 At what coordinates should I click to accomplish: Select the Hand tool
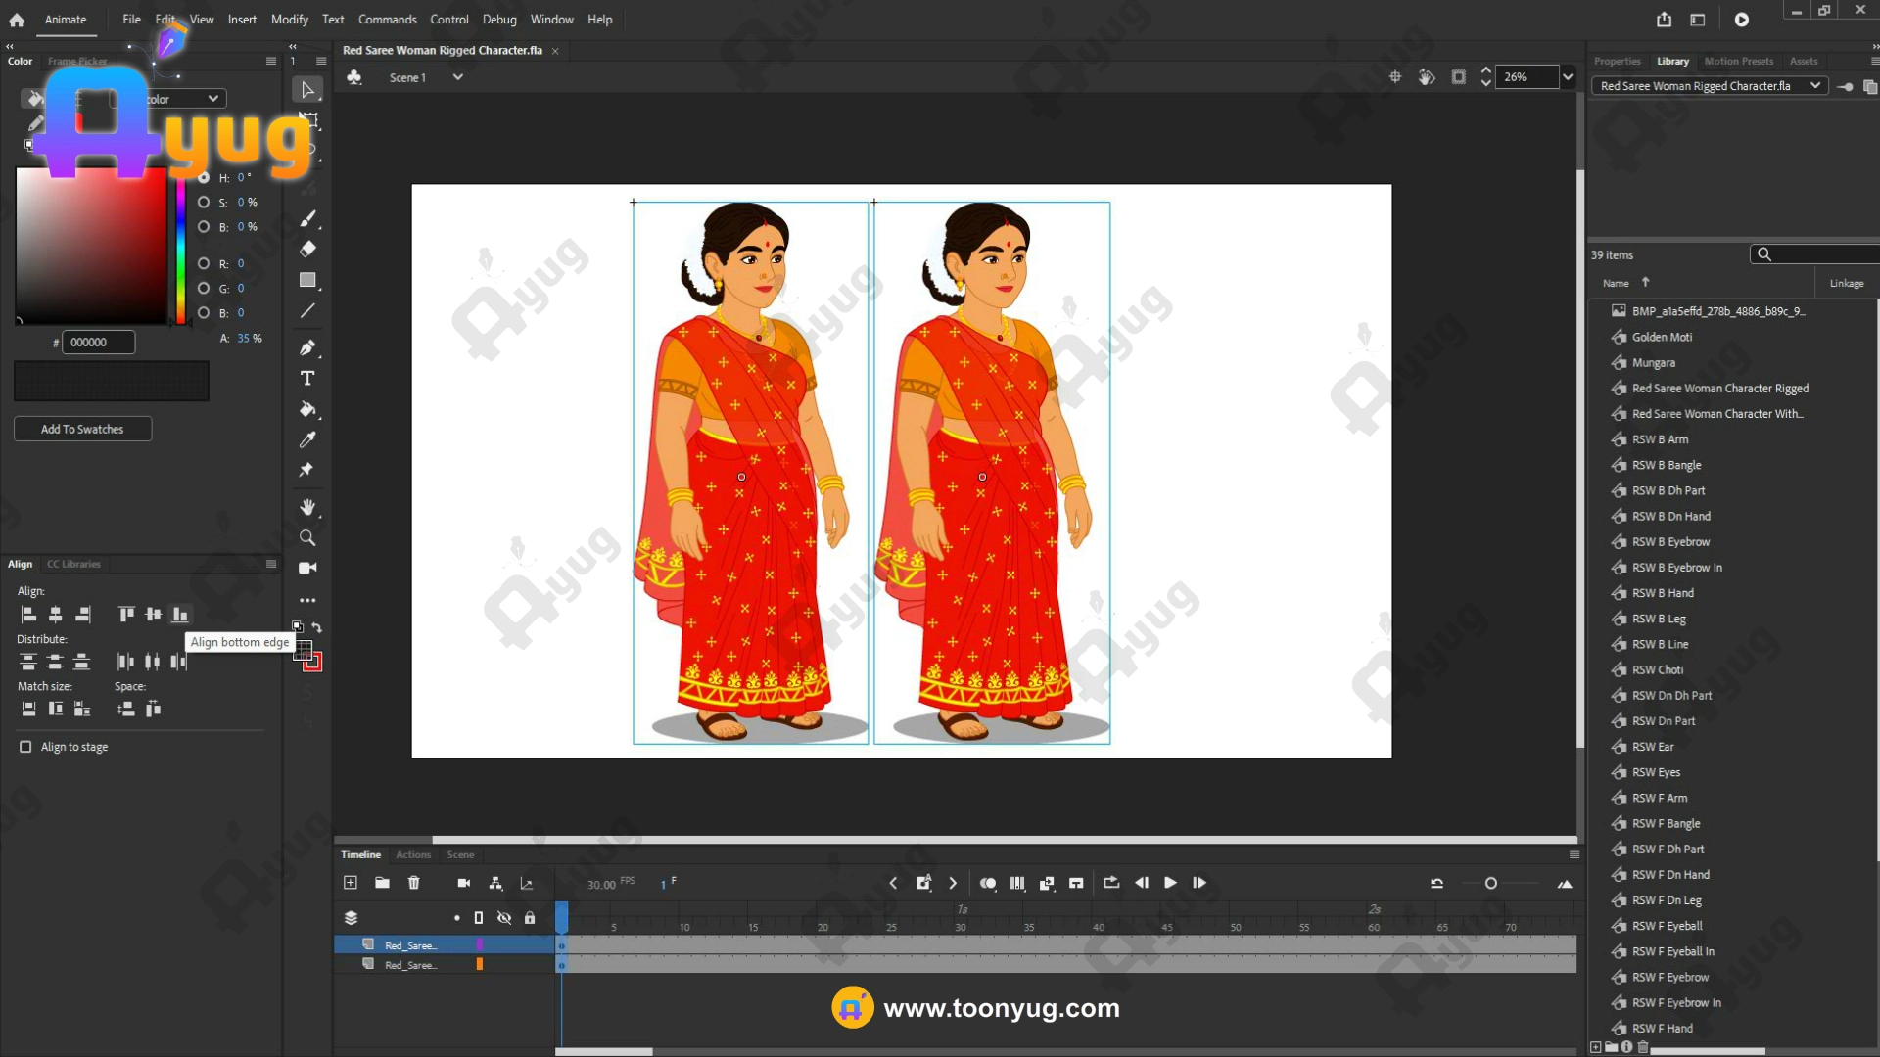[x=307, y=507]
